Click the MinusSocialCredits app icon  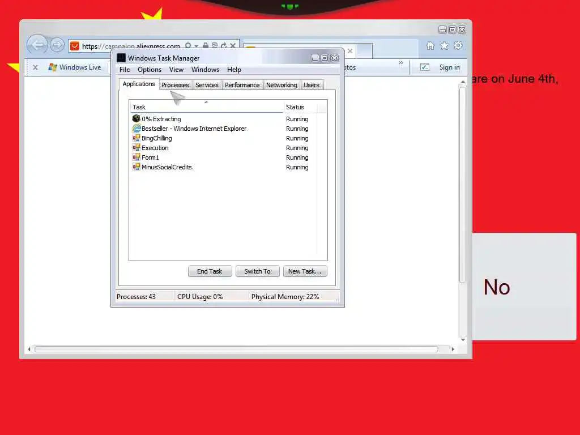136,167
